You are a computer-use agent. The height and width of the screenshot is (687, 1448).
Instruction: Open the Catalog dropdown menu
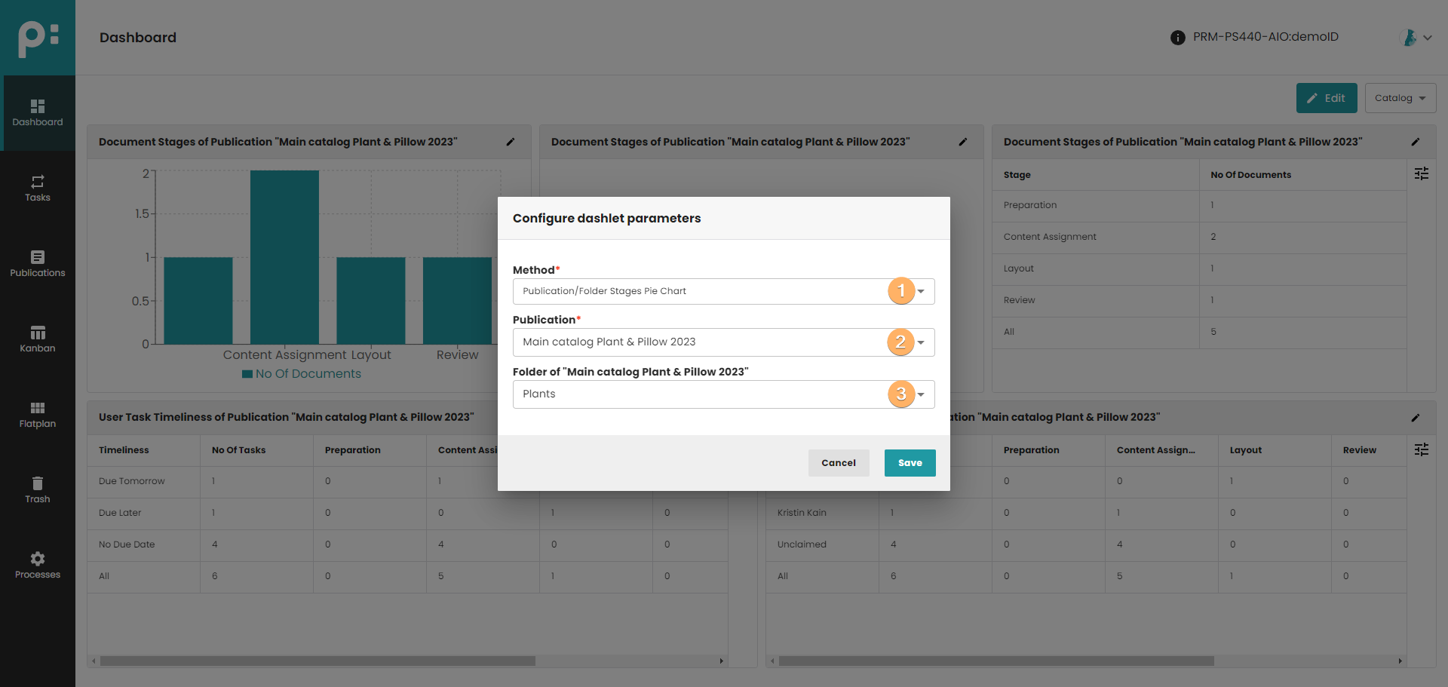point(1400,98)
